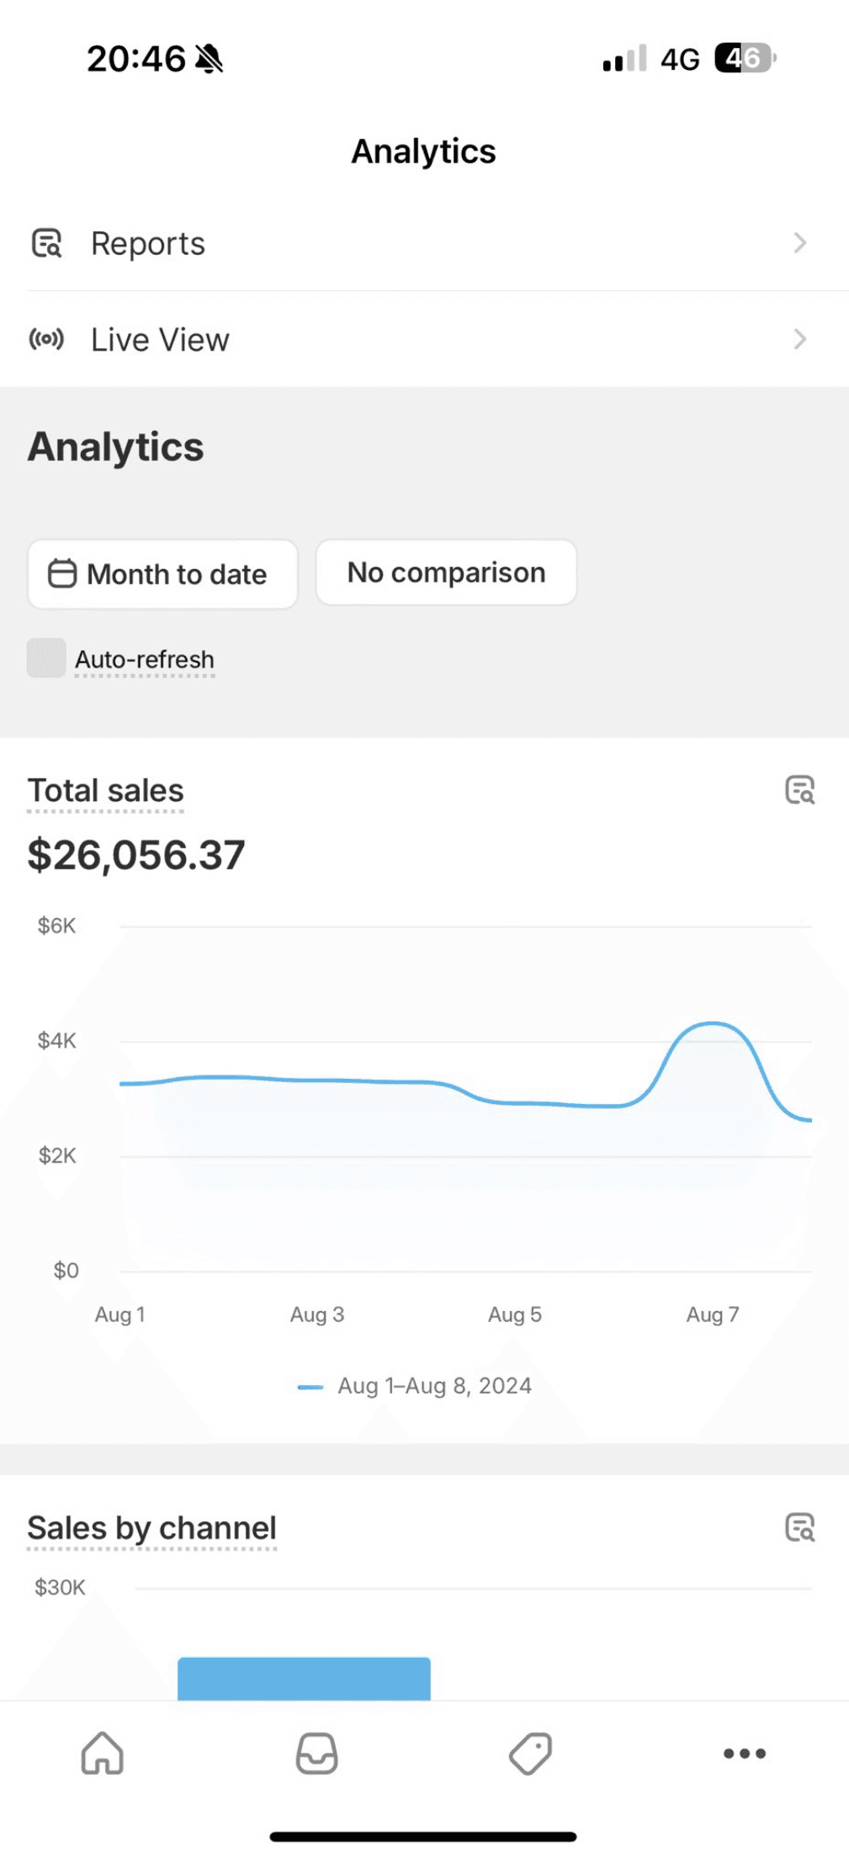The image size is (849, 1858).
Task: Select the Reports menu row
Action: click(x=424, y=243)
